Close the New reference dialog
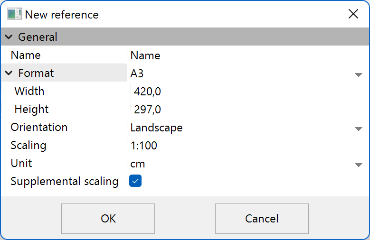Image resolution: width=370 pixels, height=240 pixels. pos(353,14)
